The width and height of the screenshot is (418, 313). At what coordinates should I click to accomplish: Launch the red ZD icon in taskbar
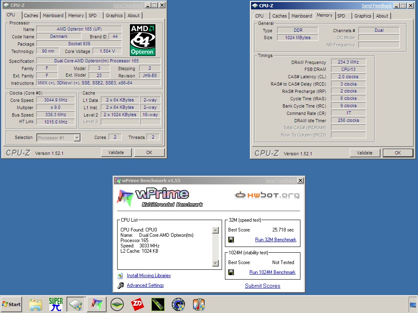click(x=138, y=304)
